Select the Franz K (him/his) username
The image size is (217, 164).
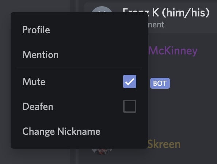click(x=166, y=12)
